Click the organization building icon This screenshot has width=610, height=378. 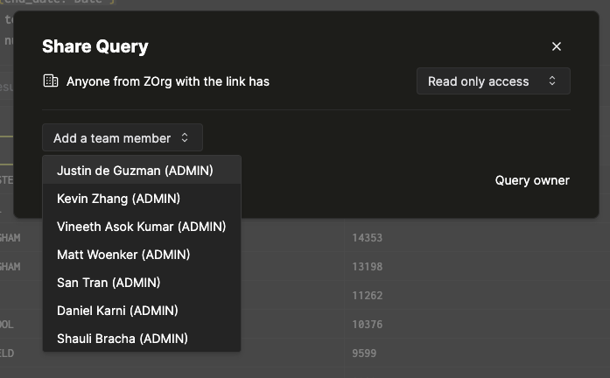click(x=51, y=81)
